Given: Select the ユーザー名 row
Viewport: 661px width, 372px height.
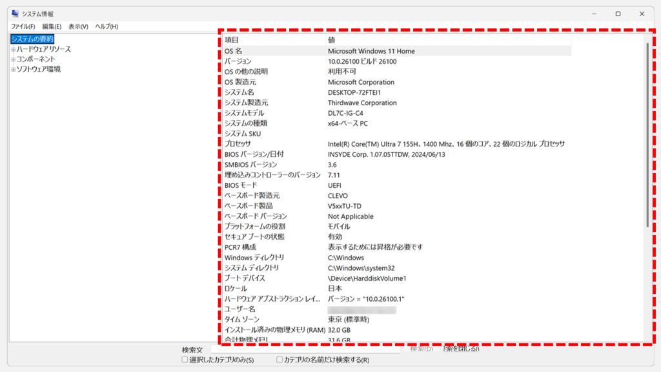Looking at the screenshot, I should (x=397, y=309).
